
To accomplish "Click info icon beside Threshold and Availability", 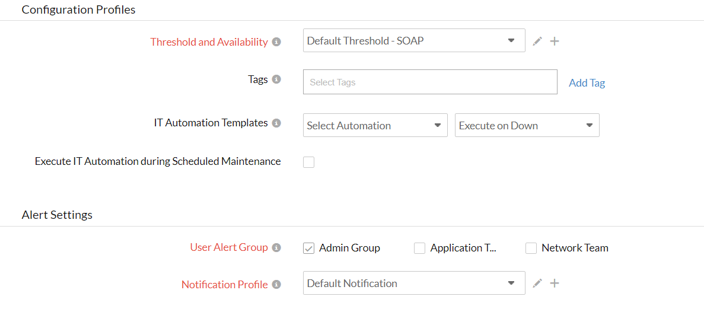I will (276, 42).
